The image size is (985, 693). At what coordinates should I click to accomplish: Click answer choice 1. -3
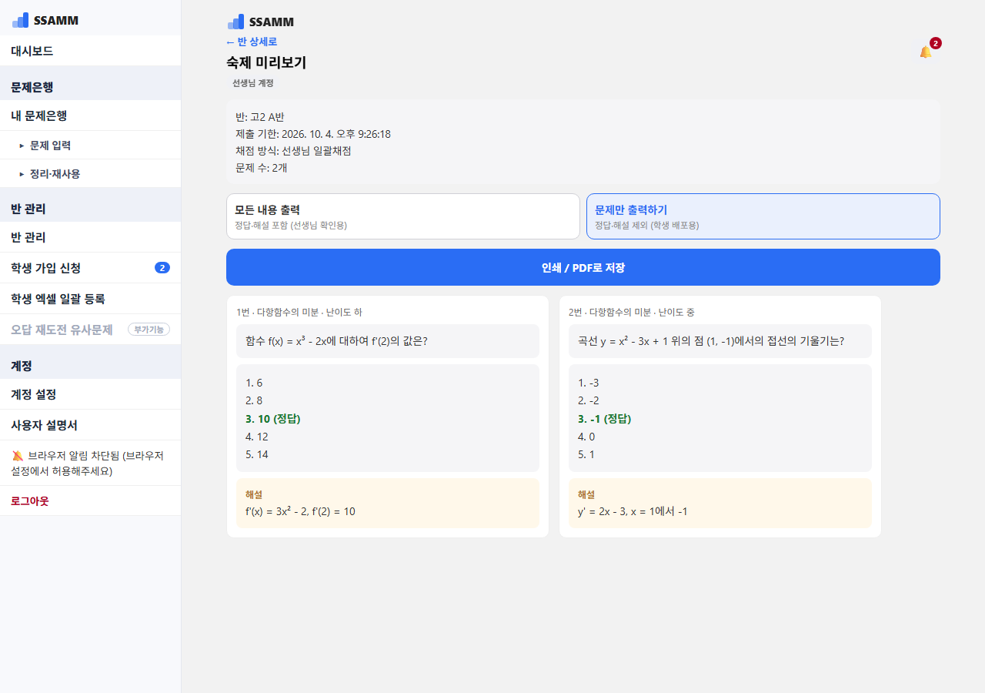pos(589,383)
